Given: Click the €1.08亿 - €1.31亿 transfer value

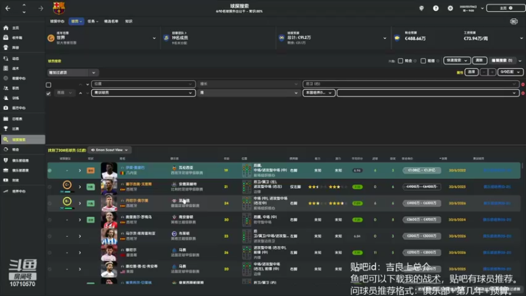Looking at the screenshot, I should pyautogui.click(x=421, y=170).
